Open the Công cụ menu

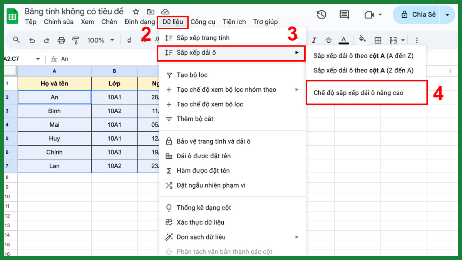tap(203, 22)
